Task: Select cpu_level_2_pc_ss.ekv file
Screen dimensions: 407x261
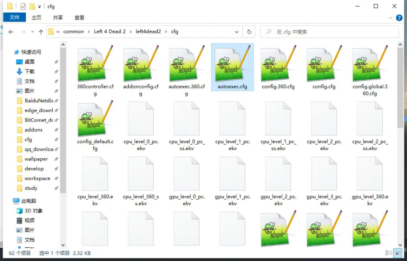Action: pyautogui.click(x=370, y=119)
